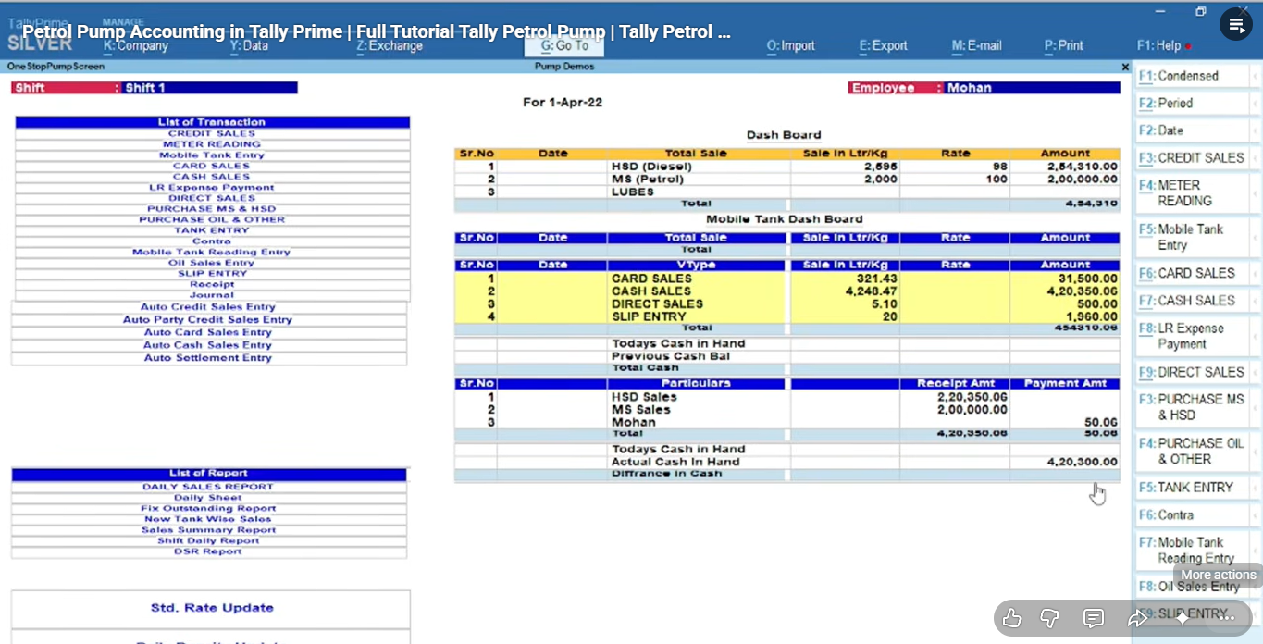Share the video using arrow icon
The height and width of the screenshot is (644, 1263).
[1138, 618]
